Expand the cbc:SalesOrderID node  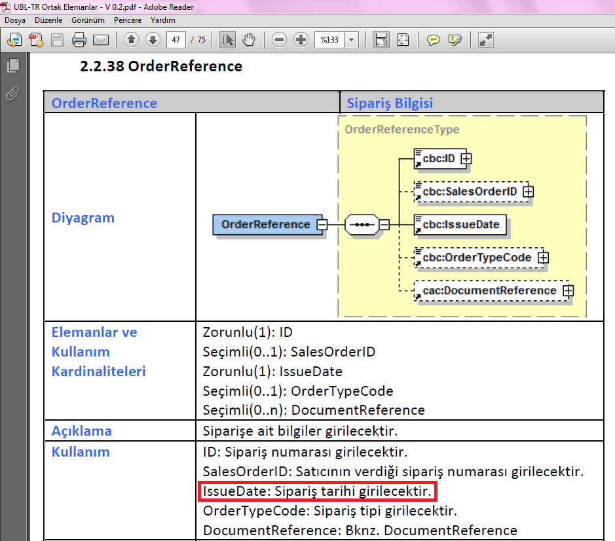click(x=528, y=192)
